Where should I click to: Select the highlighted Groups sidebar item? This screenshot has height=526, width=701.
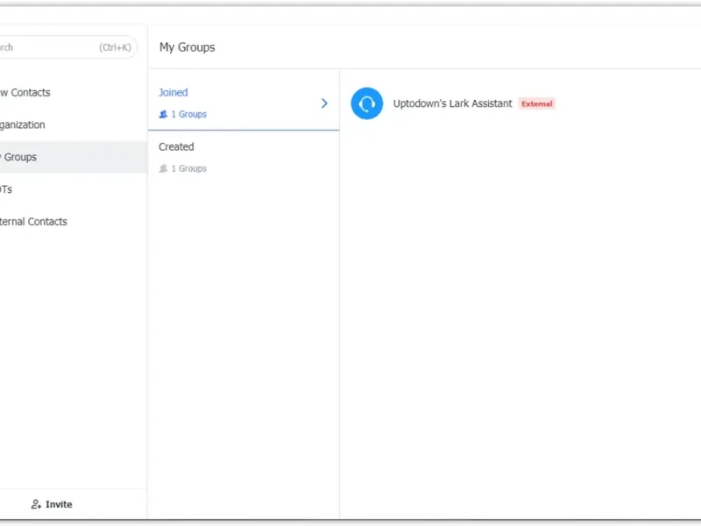pos(74,157)
